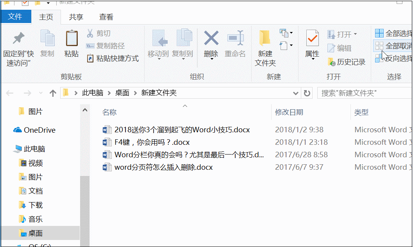Select file 2018送你3个溜到起飞的Word小技巧.docx
The height and width of the screenshot is (247, 413).
[176, 130]
